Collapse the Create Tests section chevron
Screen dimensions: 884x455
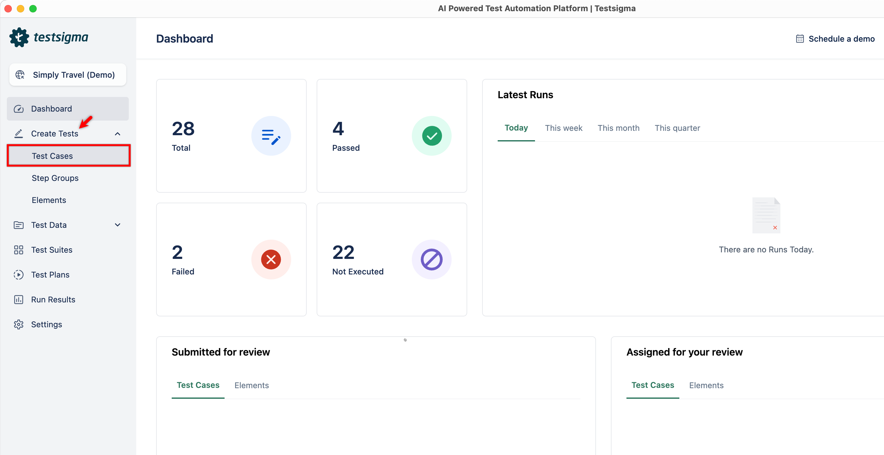tap(117, 134)
